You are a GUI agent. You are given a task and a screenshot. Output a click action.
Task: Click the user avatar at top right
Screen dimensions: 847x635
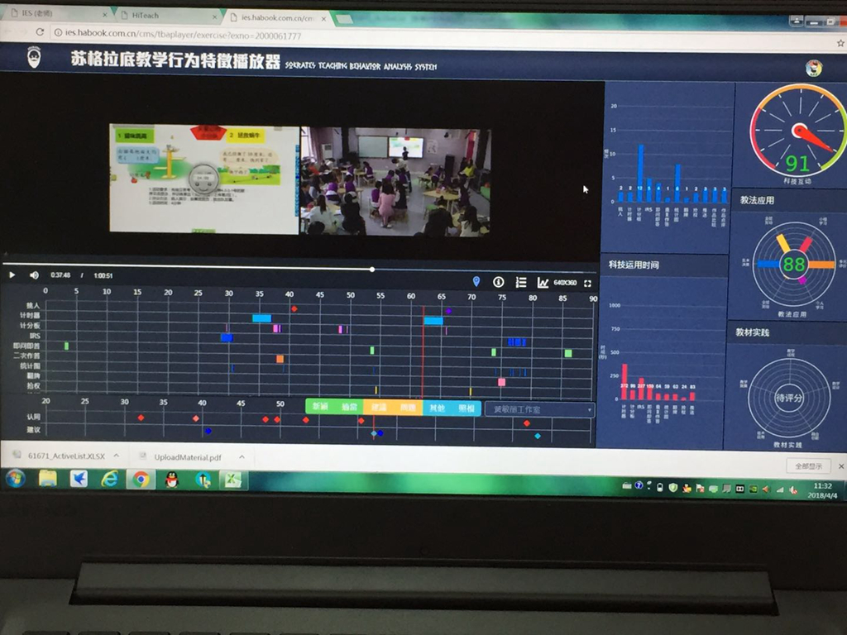click(814, 68)
